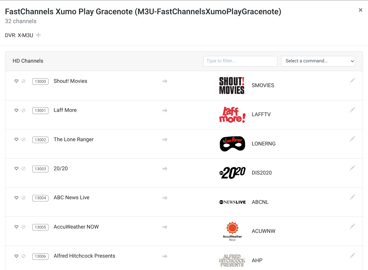Click the pencil edit icon for Shout! Movies
Image resolution: width=368 pixels, height=270 pixels.
coord(352,80)
